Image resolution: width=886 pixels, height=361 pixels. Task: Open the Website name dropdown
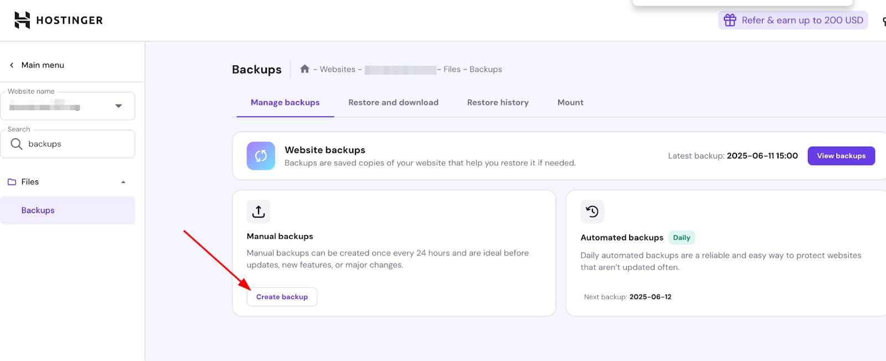tap(118, 106)
